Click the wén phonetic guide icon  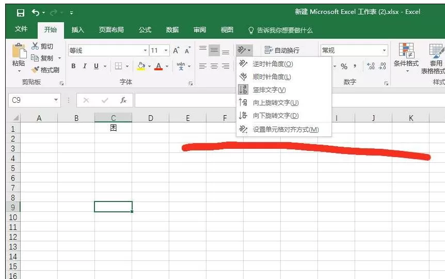coord(181,66)
